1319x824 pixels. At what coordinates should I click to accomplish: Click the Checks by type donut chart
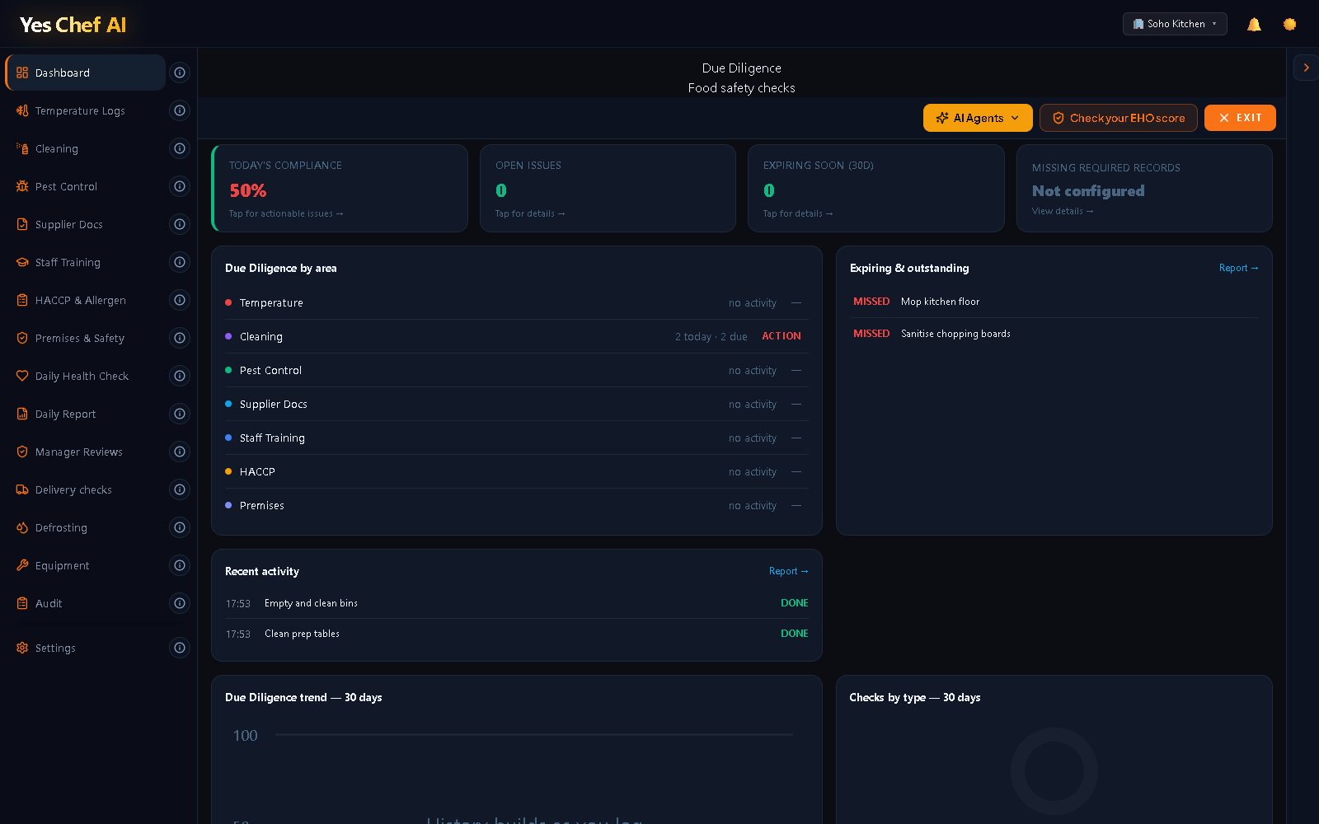tap(1054, 771)
